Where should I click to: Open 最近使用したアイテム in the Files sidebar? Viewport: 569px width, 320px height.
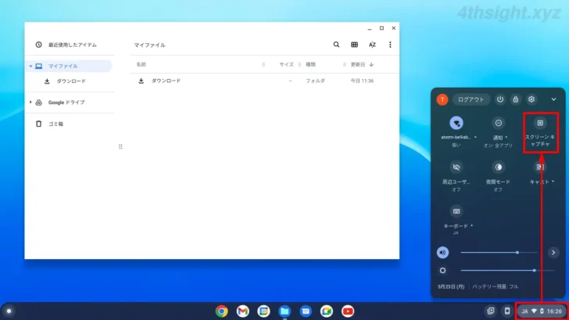(68, 45)
